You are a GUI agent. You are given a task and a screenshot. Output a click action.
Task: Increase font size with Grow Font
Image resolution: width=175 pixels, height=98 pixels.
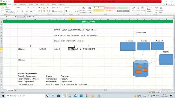33,8
